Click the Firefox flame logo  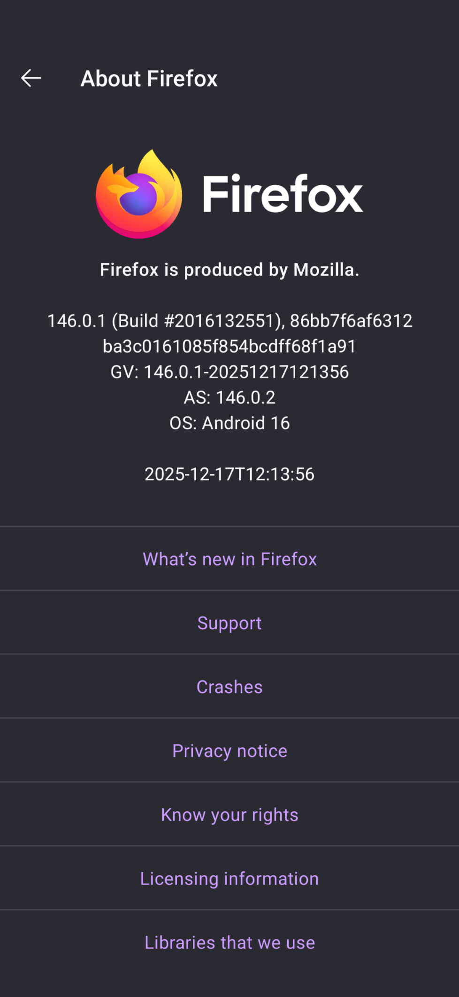coord(139,194)
